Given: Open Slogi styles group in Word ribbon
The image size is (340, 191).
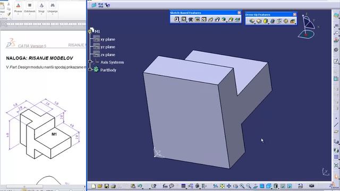Looking at the screenshot, I should [x=41, y=8].
